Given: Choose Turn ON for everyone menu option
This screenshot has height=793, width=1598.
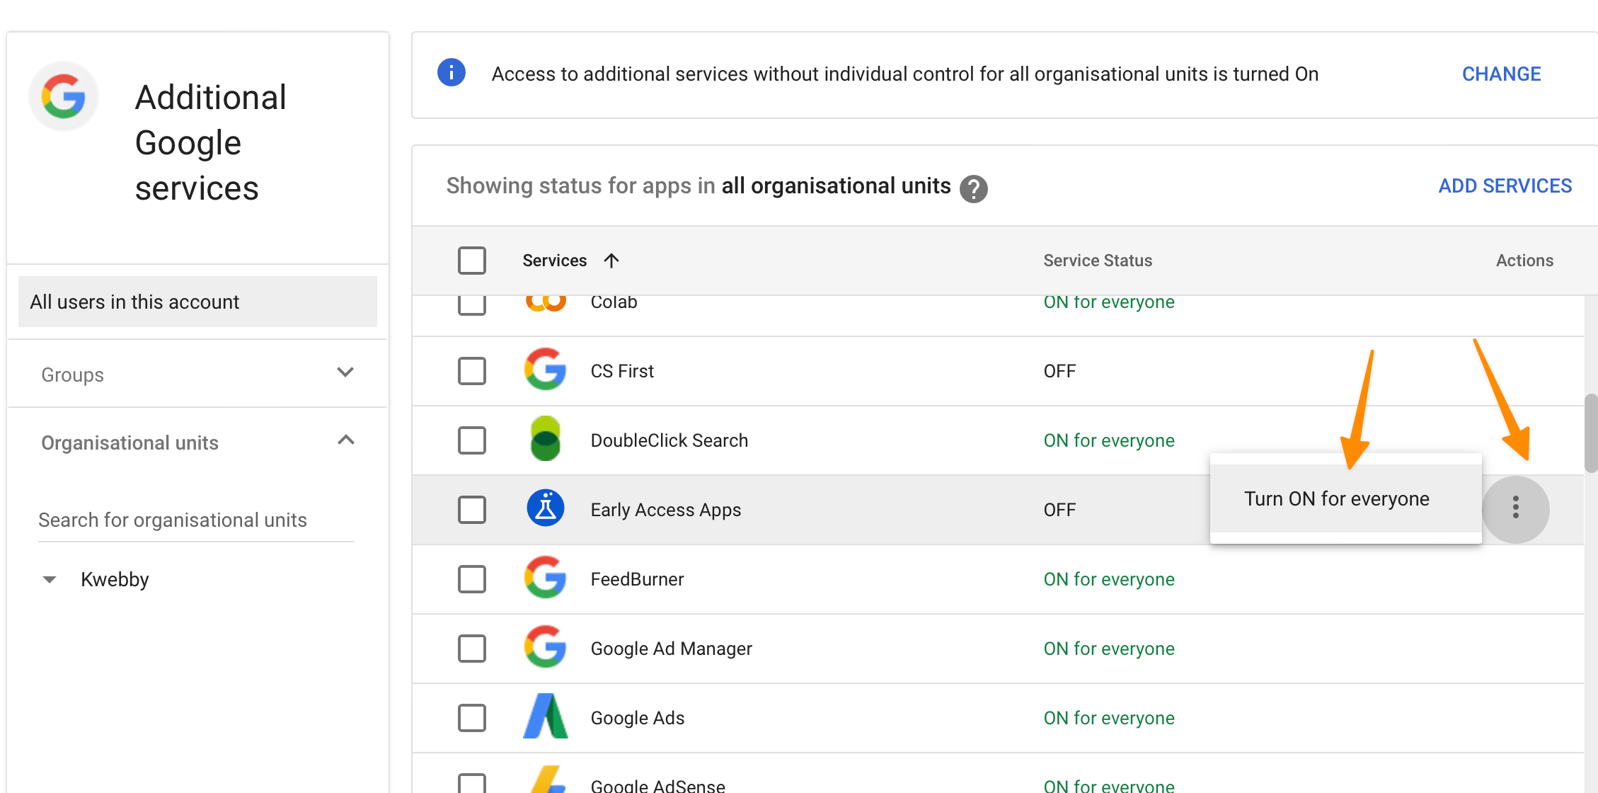Looking at the screenshot, I should click(x=1336, y=498).
